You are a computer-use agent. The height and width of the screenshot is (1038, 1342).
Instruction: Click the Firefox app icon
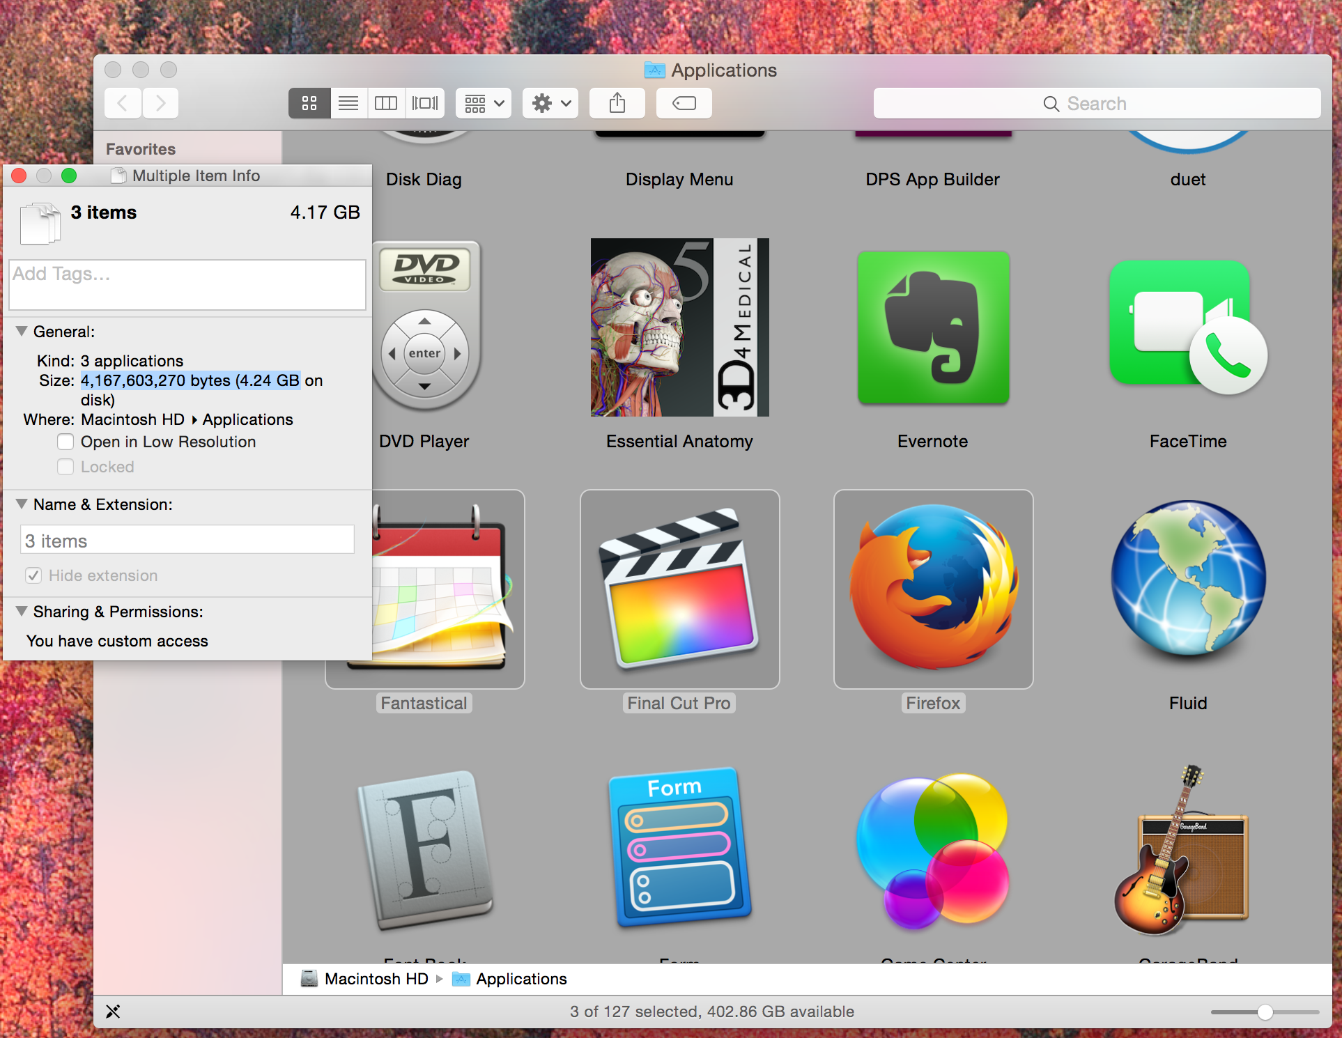(933, 587)
